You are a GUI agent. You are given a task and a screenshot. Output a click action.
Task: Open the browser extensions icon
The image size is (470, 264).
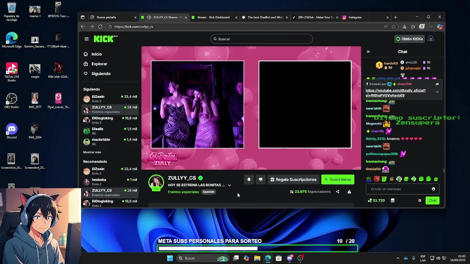point(404,27)
